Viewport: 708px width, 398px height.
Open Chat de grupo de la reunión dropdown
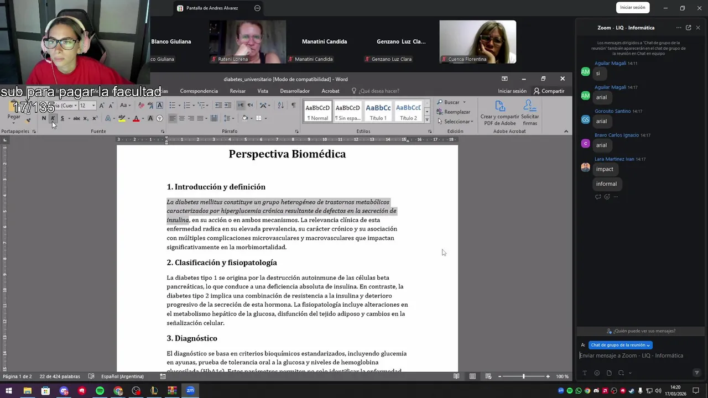click(x=620, y=345)
